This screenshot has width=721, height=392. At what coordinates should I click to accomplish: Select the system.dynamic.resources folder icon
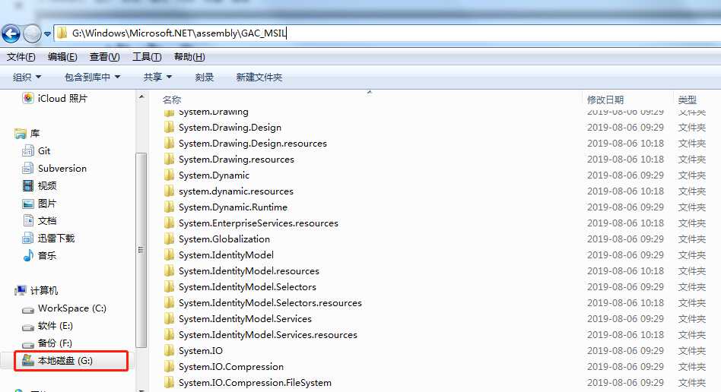coord(169,191)
